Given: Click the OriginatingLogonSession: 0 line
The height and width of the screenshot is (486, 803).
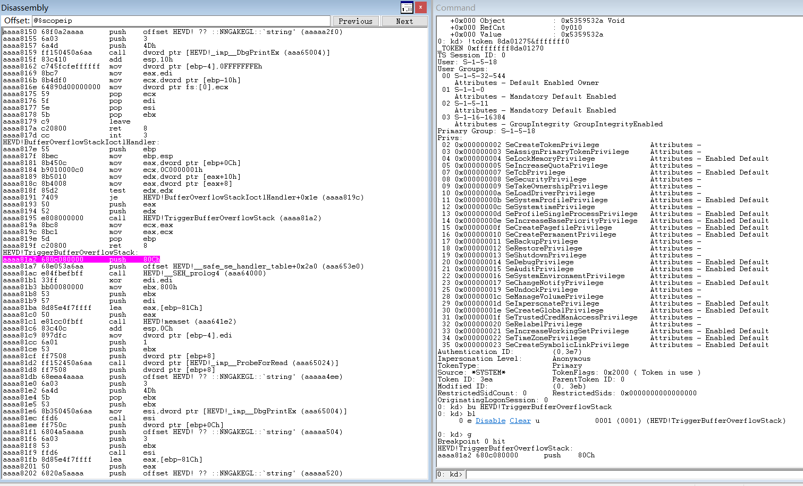Looking at the screenshot, I should [493, 400].
